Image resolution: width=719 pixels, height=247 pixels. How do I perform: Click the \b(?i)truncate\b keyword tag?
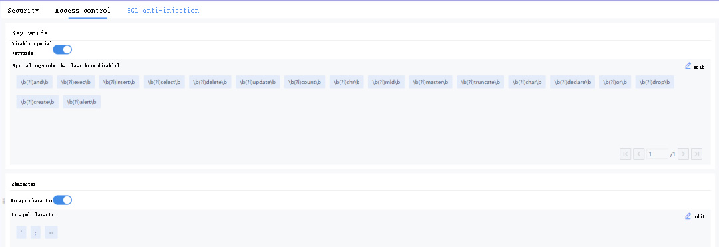tap(480, 82)
